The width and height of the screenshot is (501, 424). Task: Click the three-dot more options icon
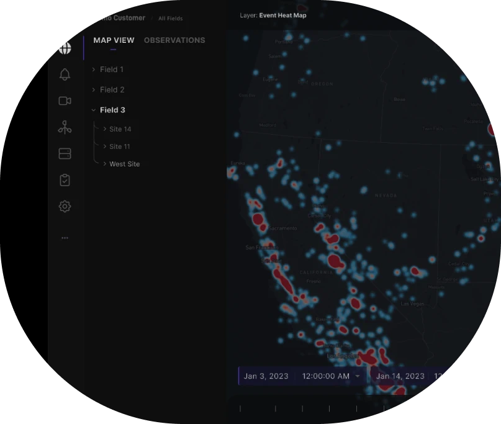click(x=65, y=238)
